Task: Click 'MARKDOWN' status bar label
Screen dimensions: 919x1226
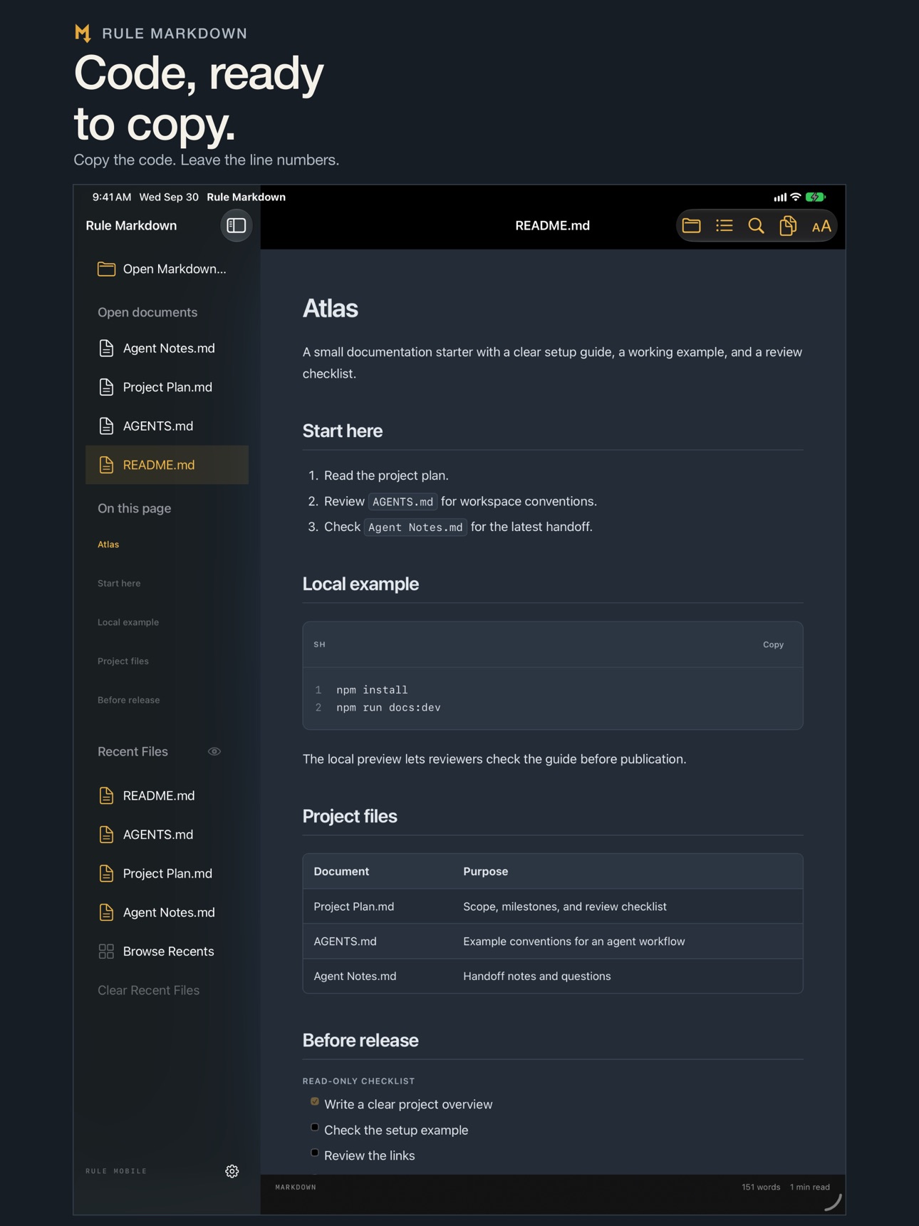Action: [296, 1188]
